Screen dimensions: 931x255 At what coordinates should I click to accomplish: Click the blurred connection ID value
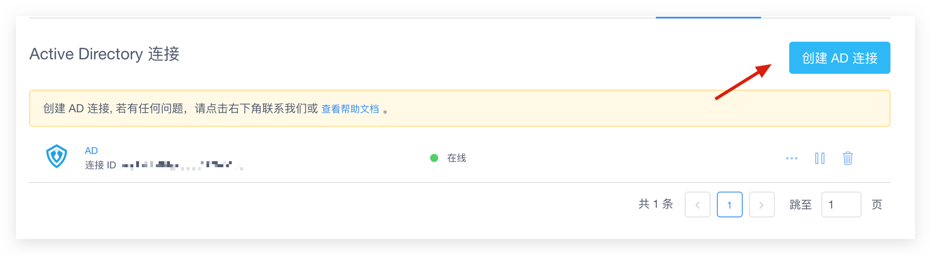[182, 165]
